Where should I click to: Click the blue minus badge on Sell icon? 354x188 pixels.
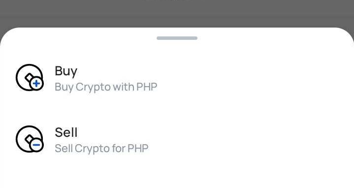pyautogui.click(x=36, y=145)
